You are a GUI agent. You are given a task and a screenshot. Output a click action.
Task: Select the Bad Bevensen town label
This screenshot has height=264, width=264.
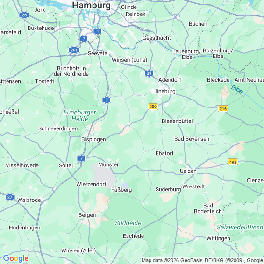192,139
